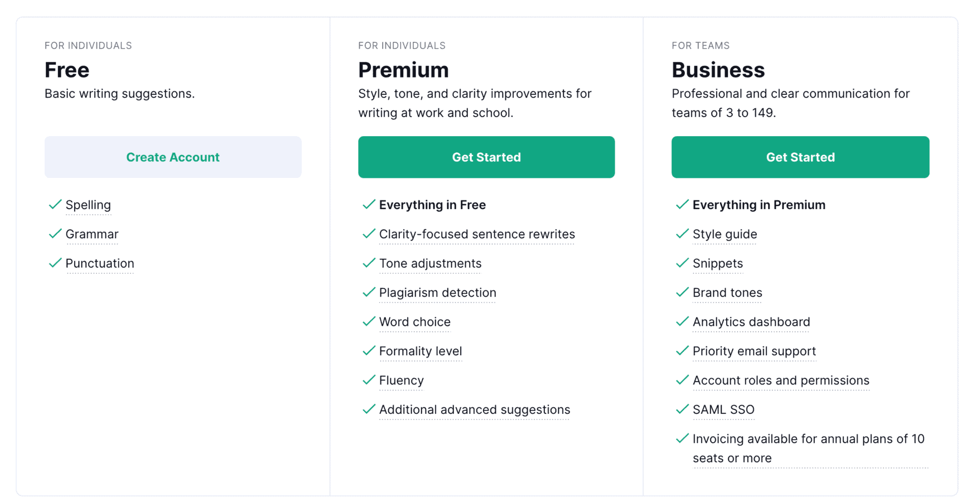Click Get Started under the Premium plan
Viewport: 961px width, 502px height.
click(486, 157)
